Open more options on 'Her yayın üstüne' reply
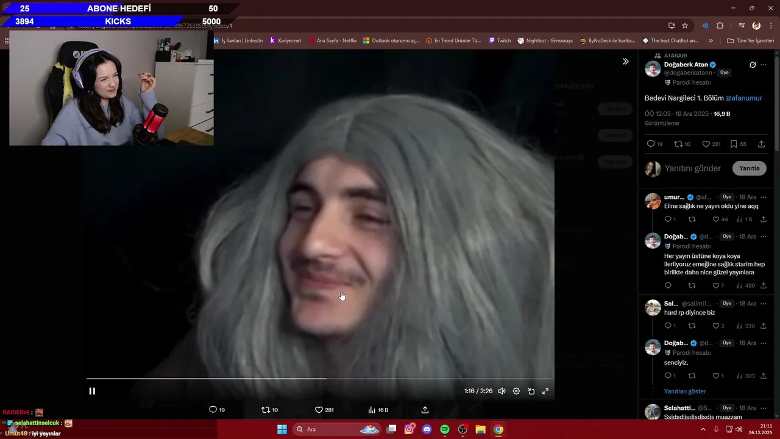Image resolution: width=780 pixels, height=439 pixels. pyautogui.click(x=764, y=237)
